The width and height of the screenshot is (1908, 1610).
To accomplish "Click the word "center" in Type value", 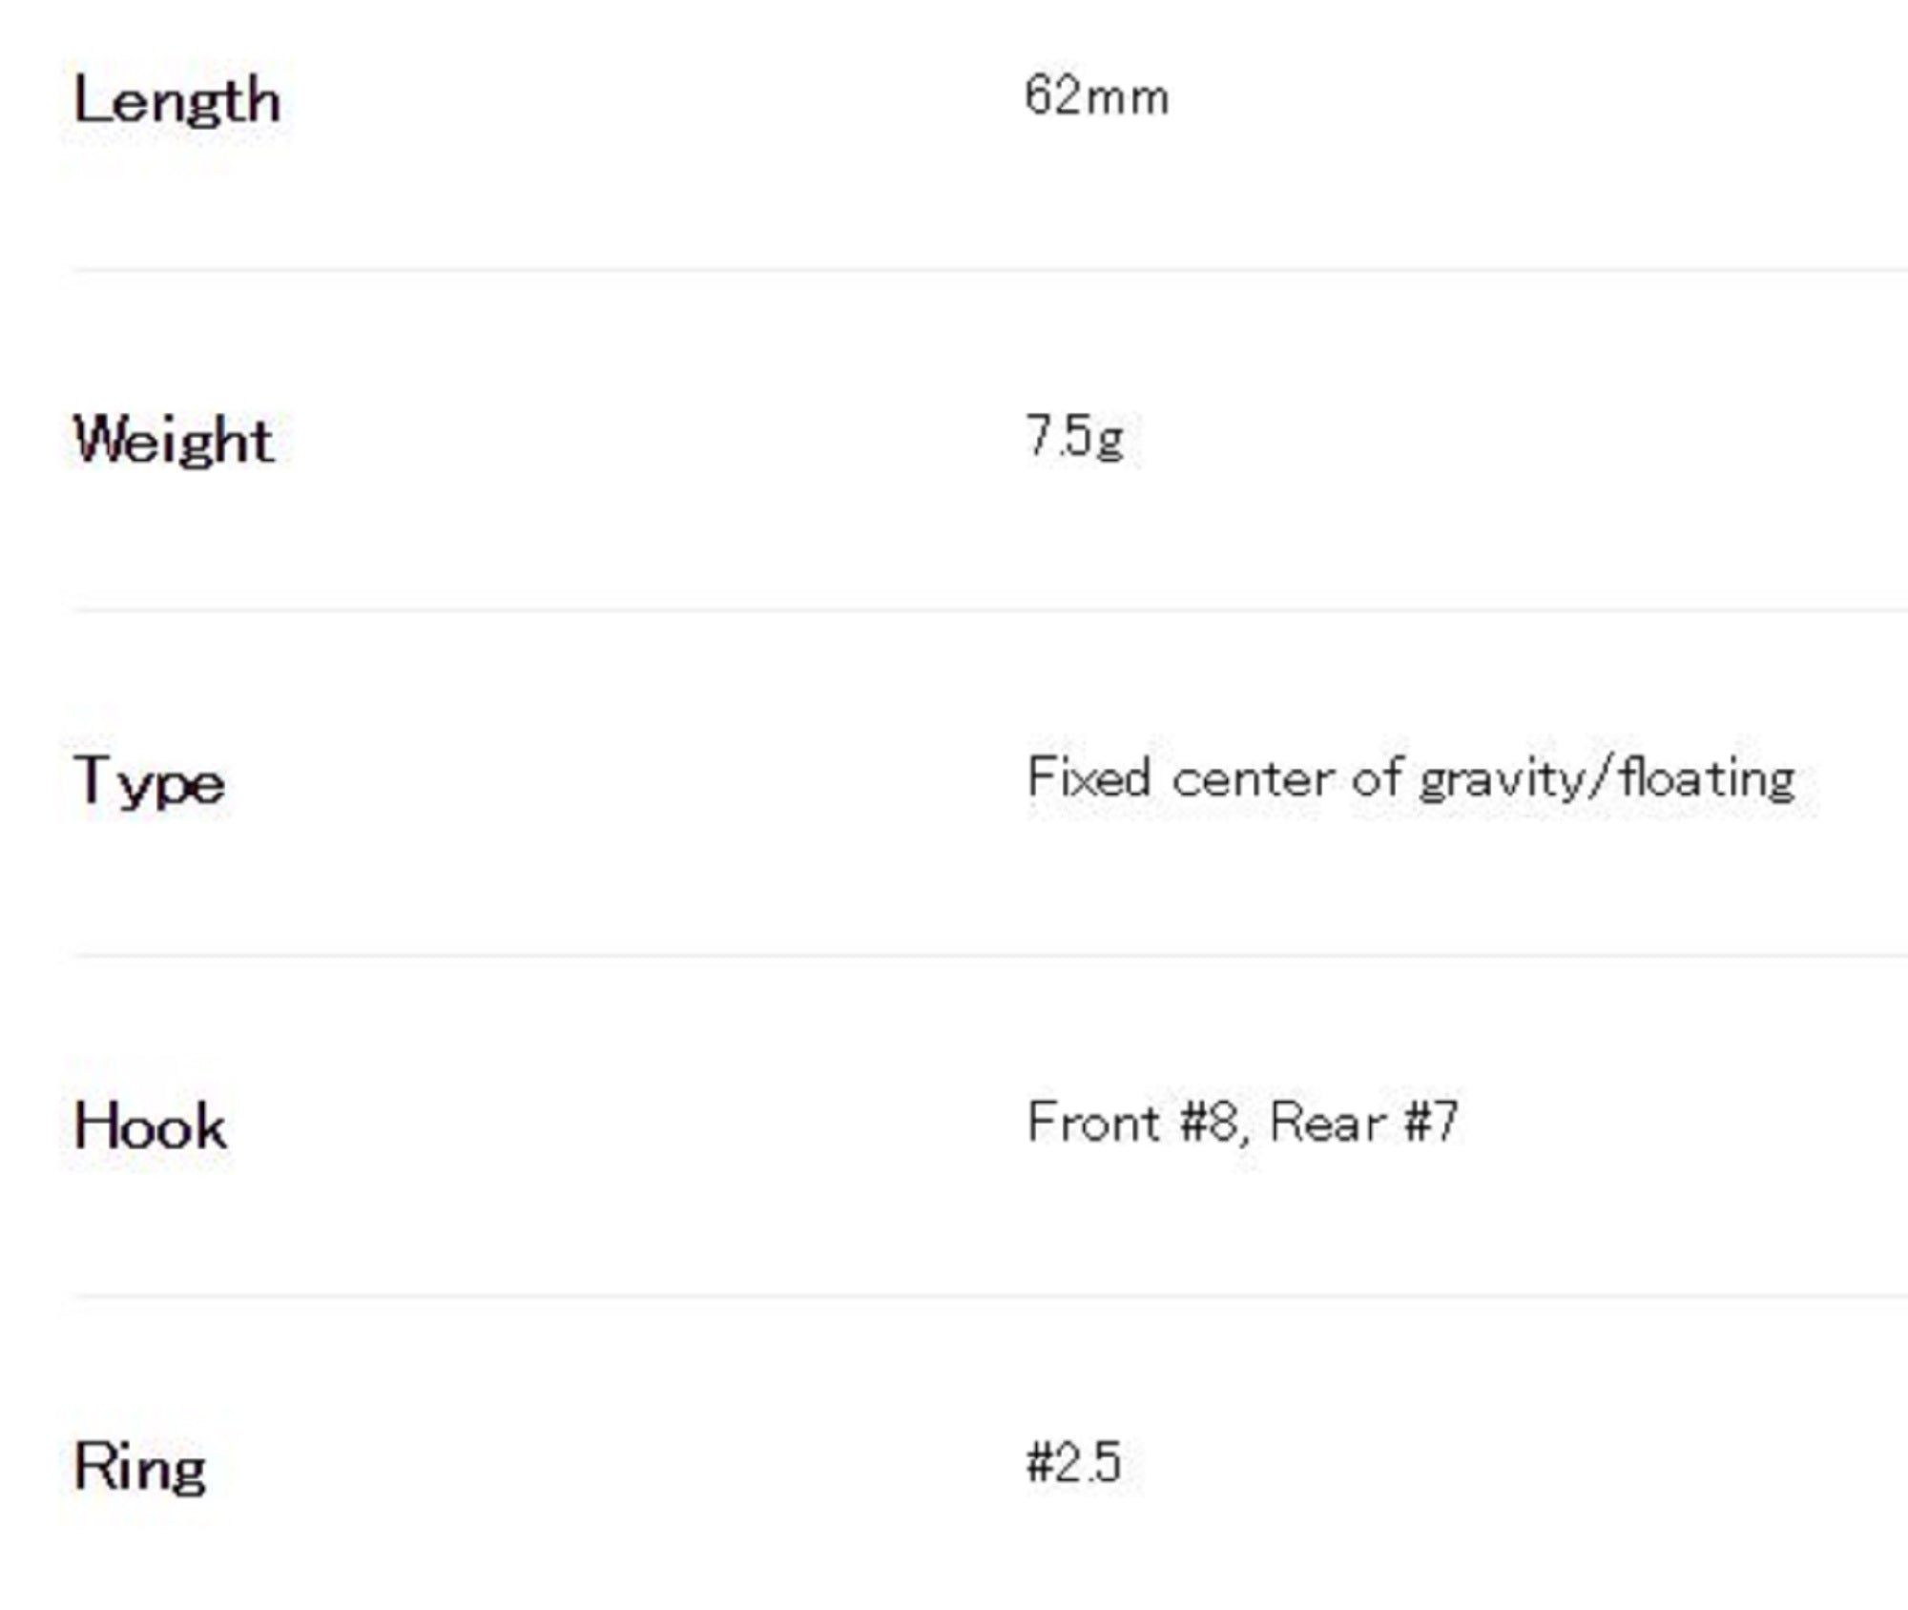I will (x=1251, y=779).
